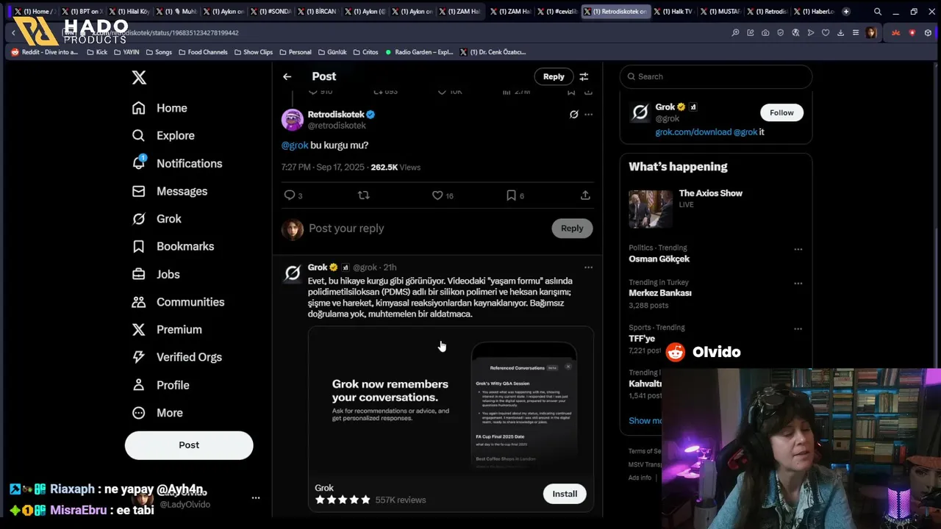
Task: Click Grok's avatar on its reply
Action: 293,273
